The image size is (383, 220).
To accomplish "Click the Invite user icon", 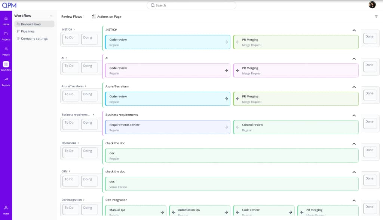I will tap(6, 208).
